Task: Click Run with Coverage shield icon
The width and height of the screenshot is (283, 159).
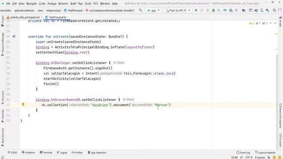Action: [219, 11]
